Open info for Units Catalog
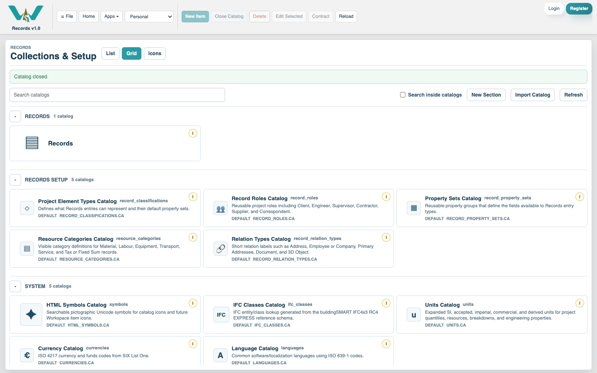Viewport: 597px width, 373px height. tap(580, 303)
